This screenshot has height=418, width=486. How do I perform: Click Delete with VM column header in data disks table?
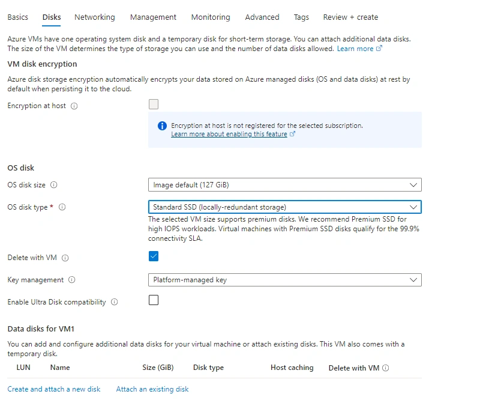(354, 368)
